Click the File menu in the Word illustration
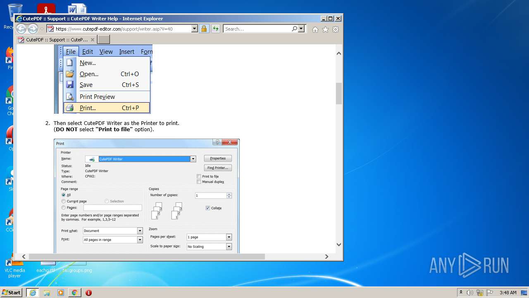The width and height of the screenshot is (529, 298). pos(71,52)
